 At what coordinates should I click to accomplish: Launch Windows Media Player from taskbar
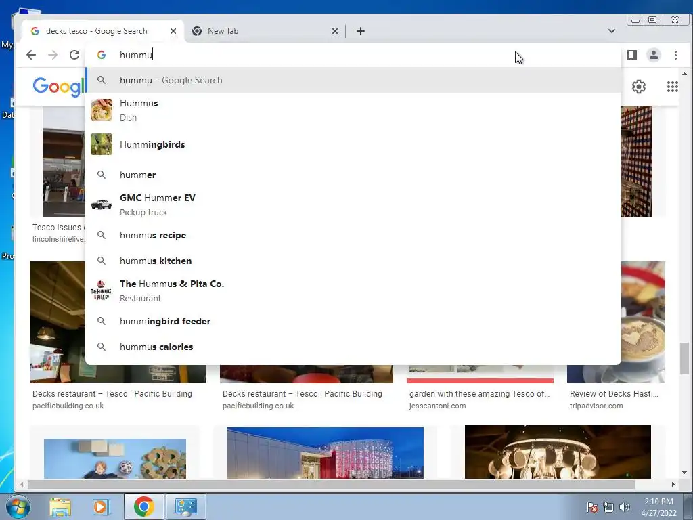[x=100, y=506]
